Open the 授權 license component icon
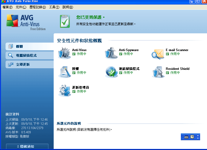The image size is (207, 150). tap(65, 72)
